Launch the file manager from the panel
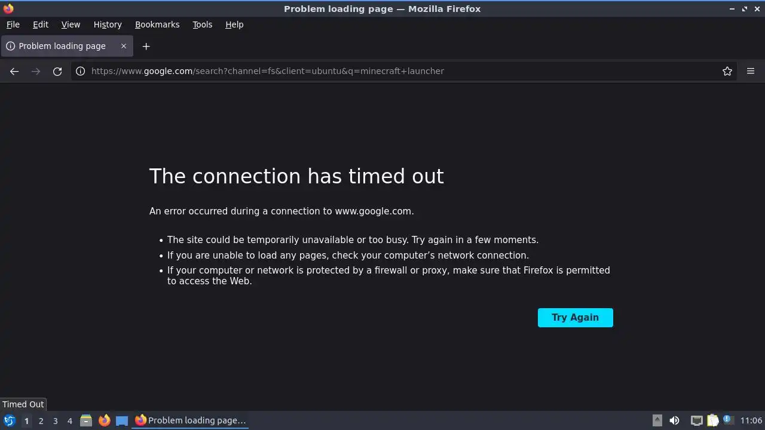The width and height of the screenshot is (765, 430). coord(86,420)
